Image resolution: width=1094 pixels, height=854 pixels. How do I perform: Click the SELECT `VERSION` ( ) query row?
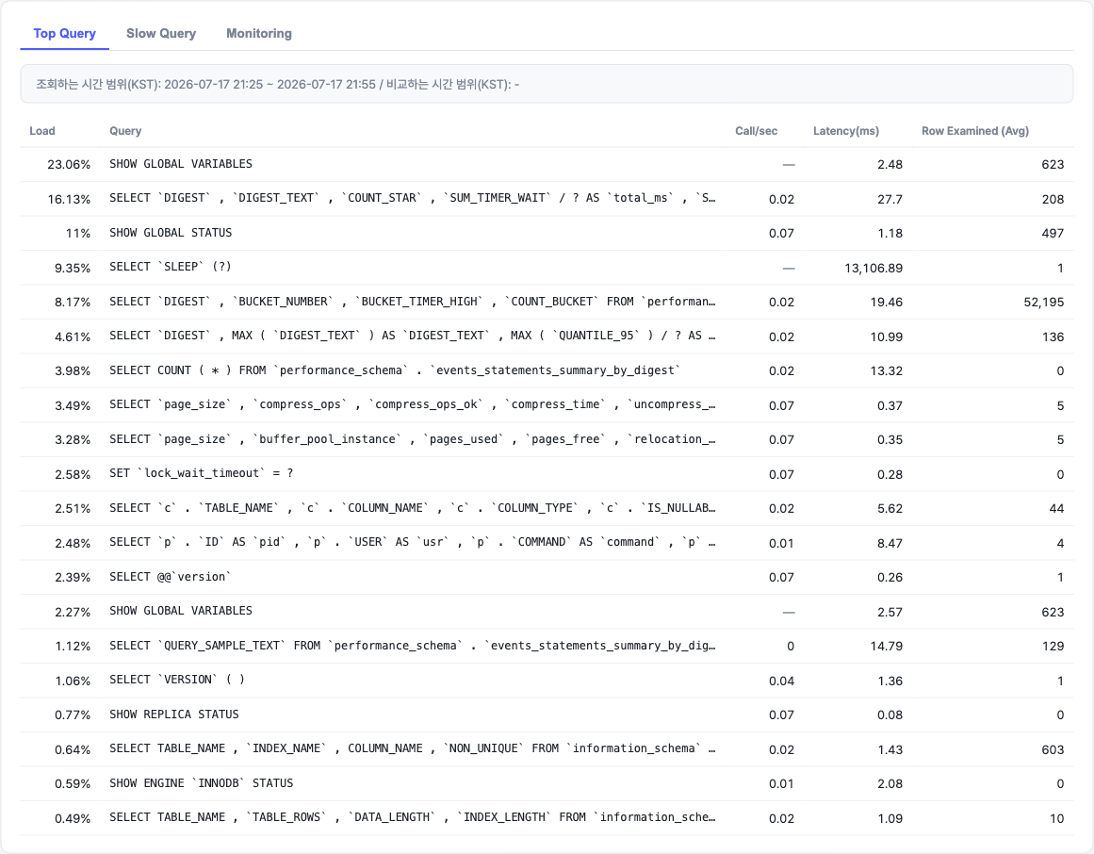click(x=547, y=681)
